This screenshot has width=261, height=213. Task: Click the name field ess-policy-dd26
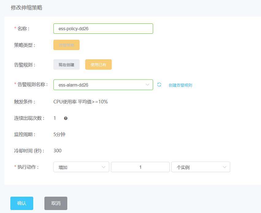[x=103, y=29]
